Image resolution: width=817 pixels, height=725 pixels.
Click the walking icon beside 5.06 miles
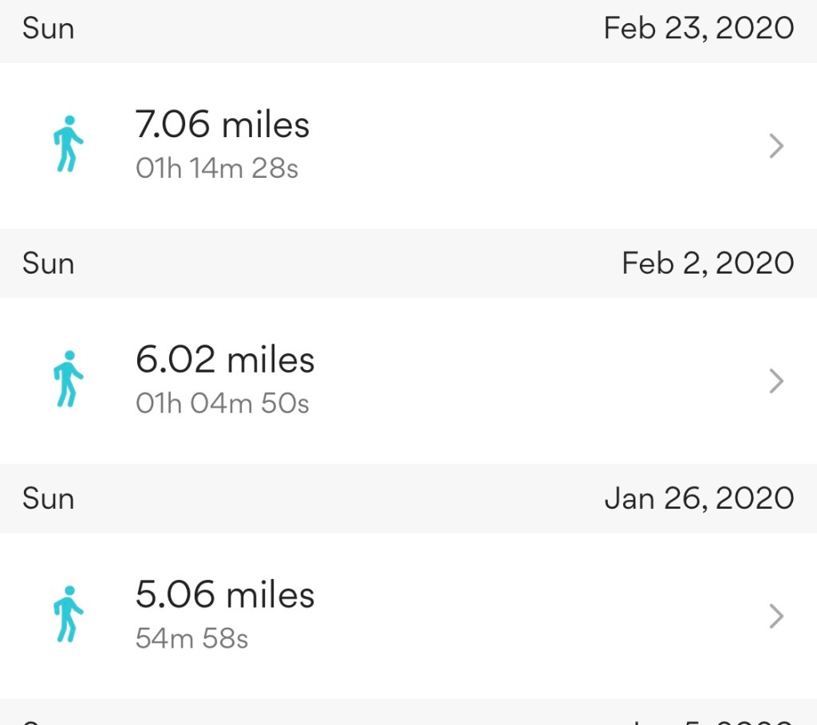coord(69,614)
